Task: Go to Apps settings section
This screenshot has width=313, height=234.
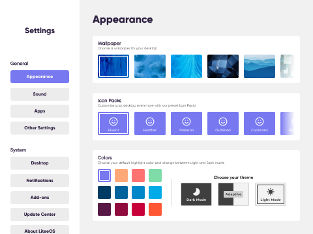Action: coord(40,111)
